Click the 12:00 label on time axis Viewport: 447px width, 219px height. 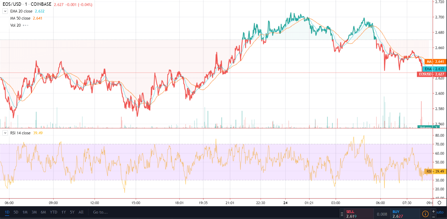95,203
